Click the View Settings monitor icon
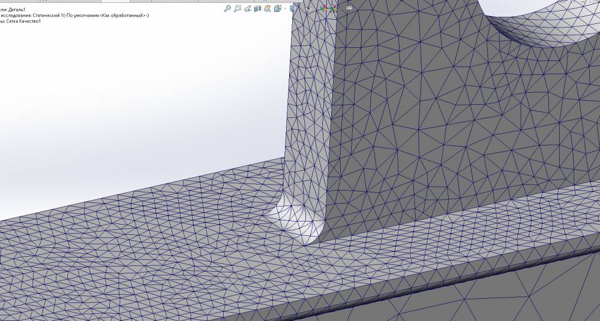This screenshot has width=600, height=321. pos(349,8)
